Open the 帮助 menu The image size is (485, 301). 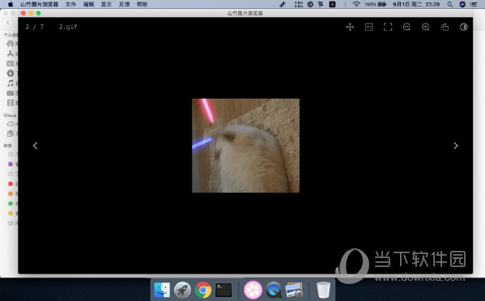[142, 4]
